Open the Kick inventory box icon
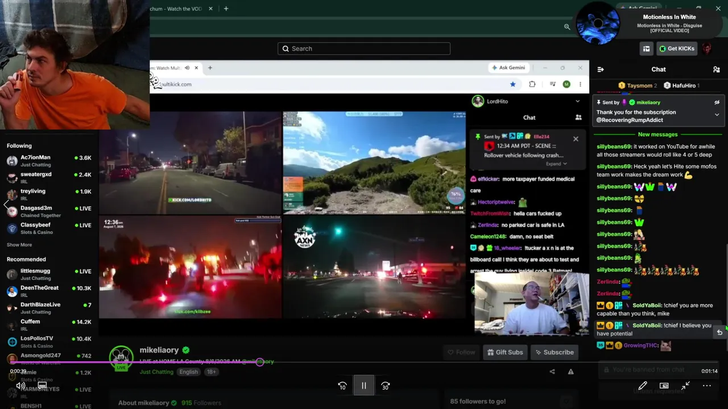Image resolution: width=728 pixels, height=409 pixels. [646, 49]
